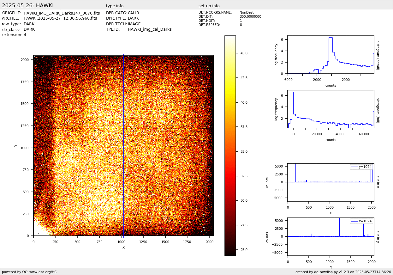The width and height of the screenshot is (393, 275).
Task: Click the histogram (detail) plot
Action: (330, 55)
